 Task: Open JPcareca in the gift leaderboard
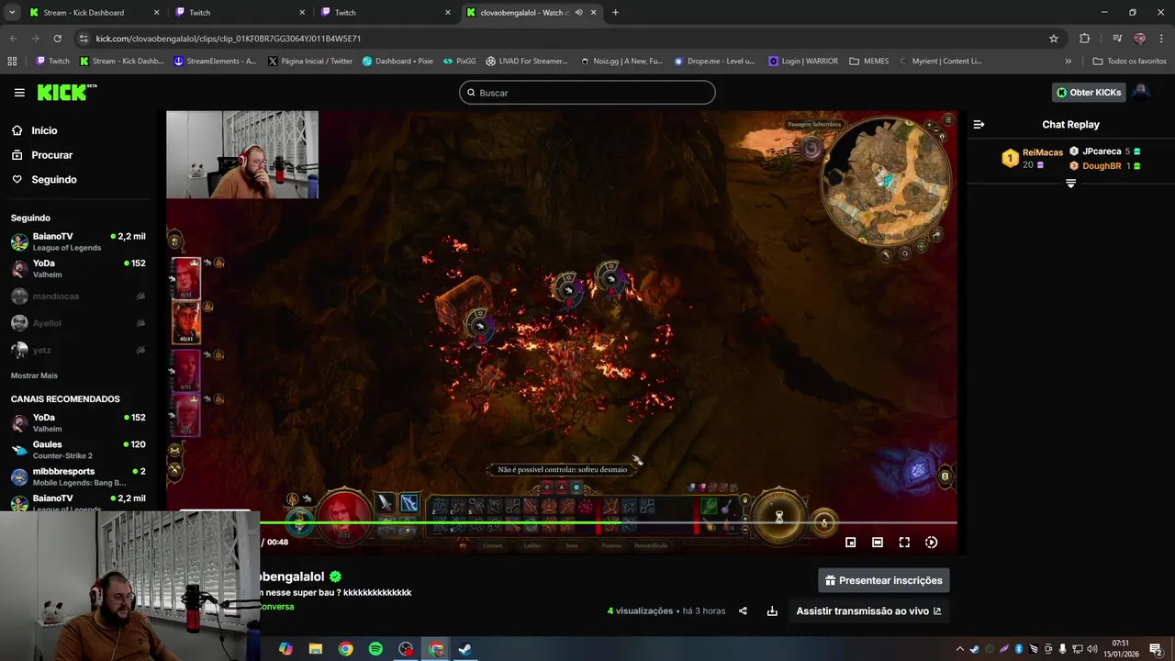(x=1105, y=151)
